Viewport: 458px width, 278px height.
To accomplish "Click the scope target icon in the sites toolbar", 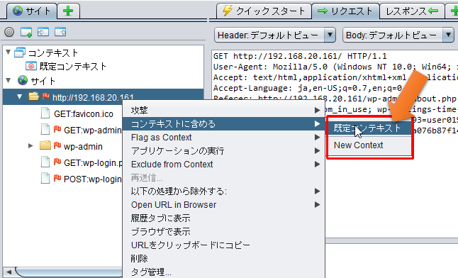I will click(x=9, y=32).
